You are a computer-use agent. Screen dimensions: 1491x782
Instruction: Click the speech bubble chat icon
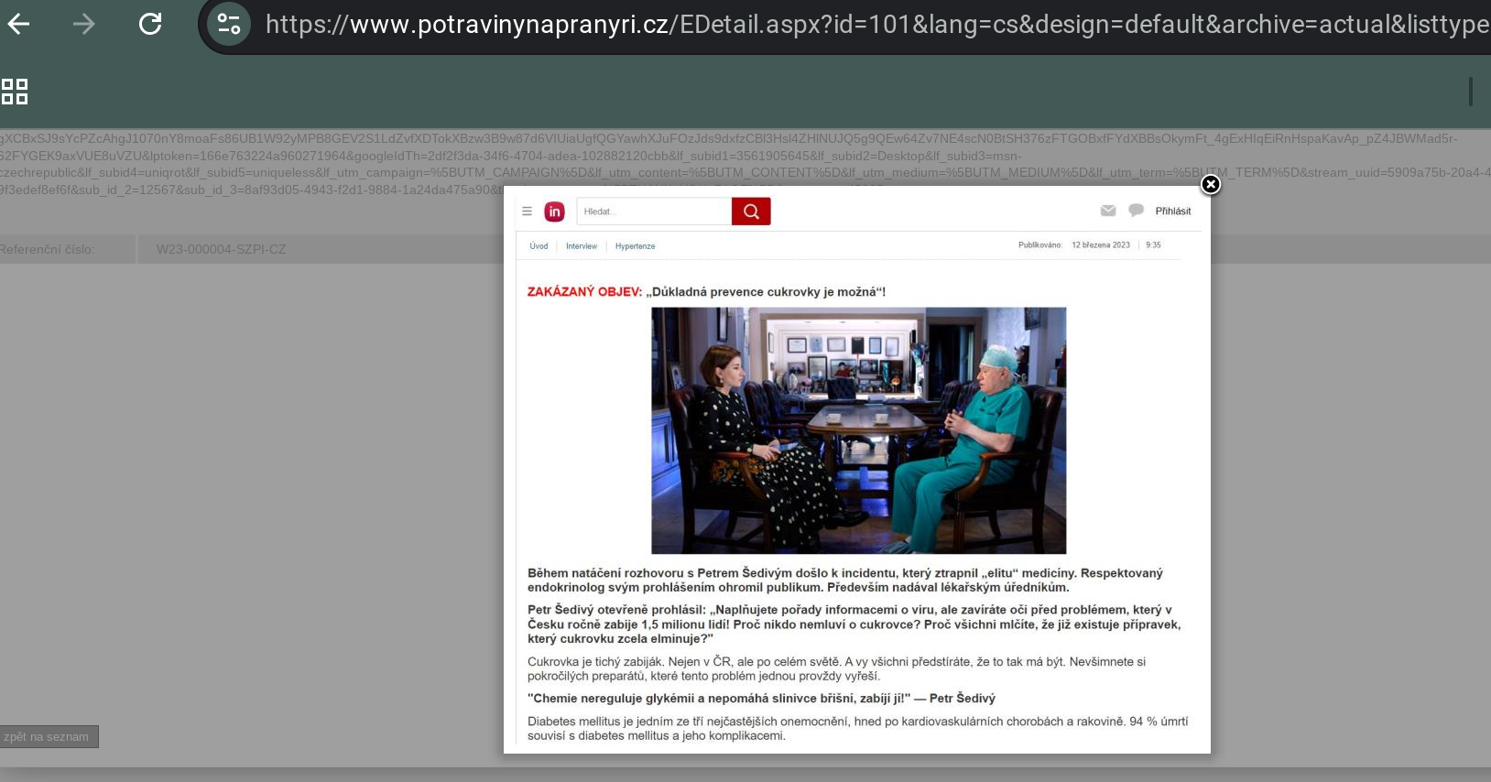1136,211
